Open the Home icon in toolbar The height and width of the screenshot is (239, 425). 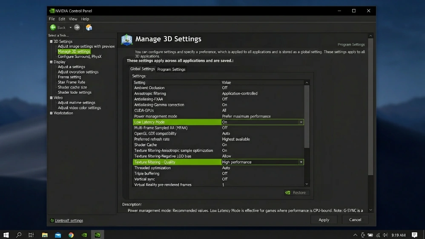(x=89, y=27)
